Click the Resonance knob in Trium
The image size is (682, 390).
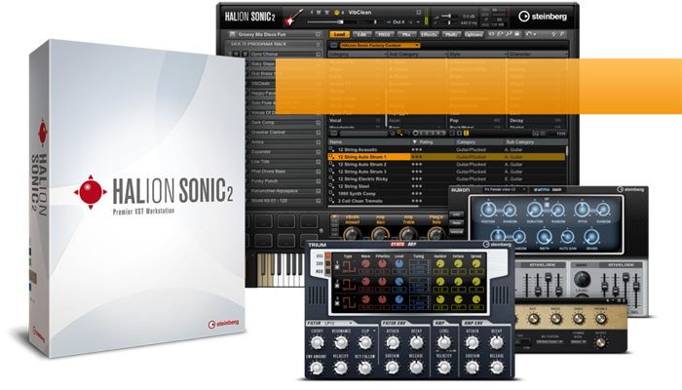click(341, 343)
